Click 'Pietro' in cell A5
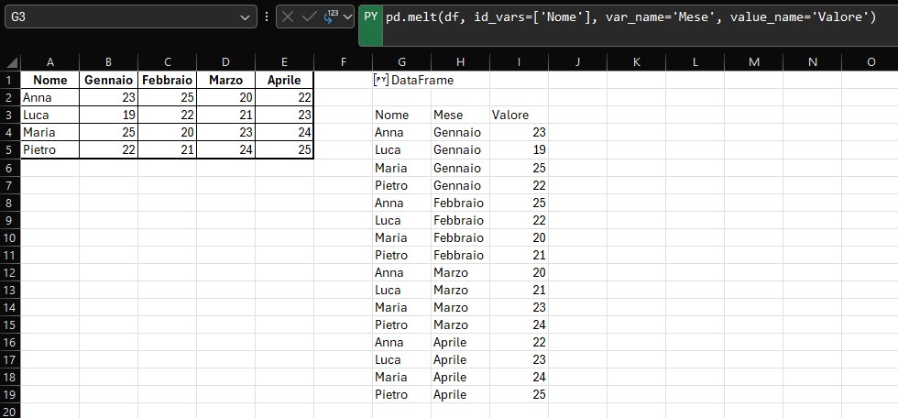The width and height of the screenshot is (898, 418). [x=39, y=150]
